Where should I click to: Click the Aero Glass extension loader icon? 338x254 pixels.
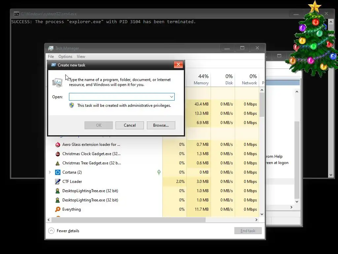(57, 145)
